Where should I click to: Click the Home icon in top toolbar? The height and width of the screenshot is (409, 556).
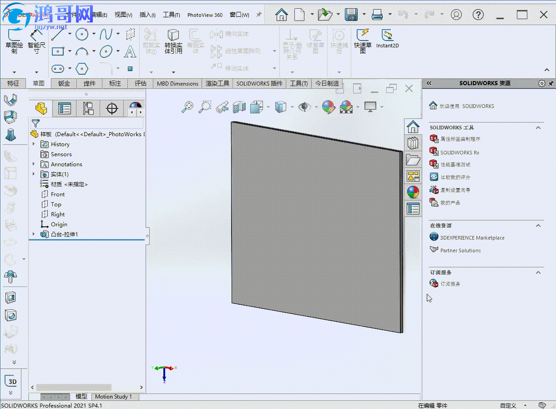click(x=282, y=15)
